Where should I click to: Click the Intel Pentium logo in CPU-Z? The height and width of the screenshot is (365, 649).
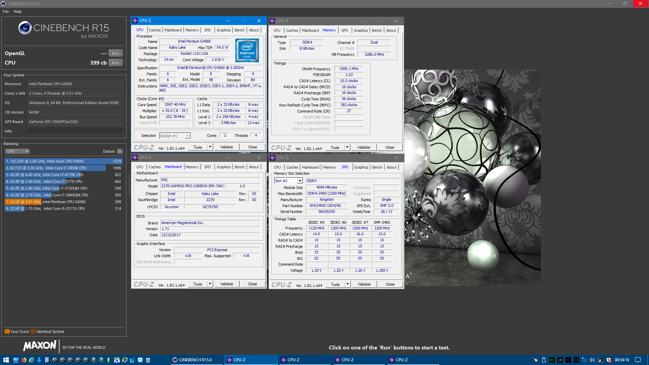[x=247, y=50]
